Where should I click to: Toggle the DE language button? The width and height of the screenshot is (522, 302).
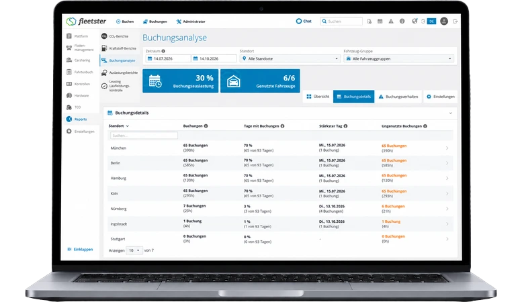pyautogui.click(x=431, y=21)
